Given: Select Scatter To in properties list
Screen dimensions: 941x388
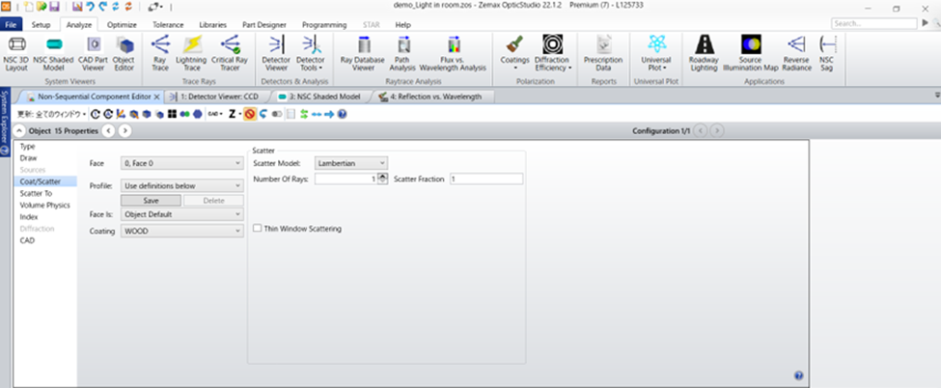Looking at the screenshot, I should coord(36,193).
